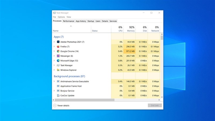Expand the Firefox process group
The width and height of the screenshot is (215, 121).
coord(54,47)
